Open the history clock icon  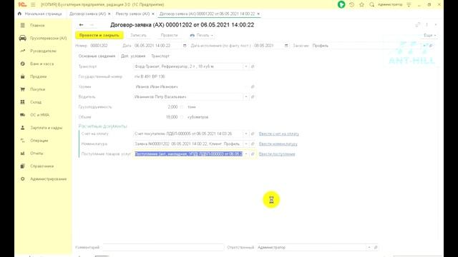tap(351, 5)
